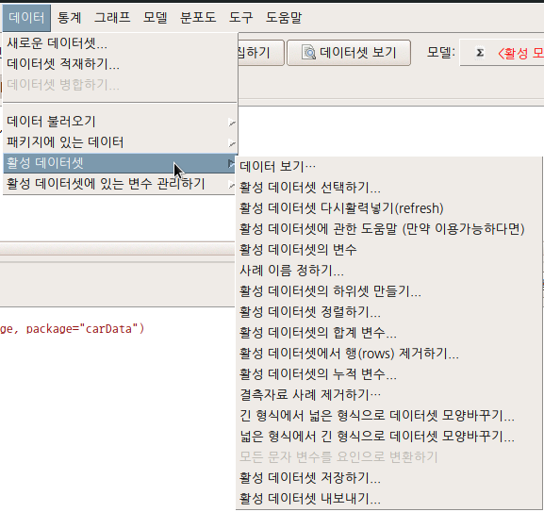
Task: Choose 데이터셋 적재하기... menu entry
Action: [120, 64]
